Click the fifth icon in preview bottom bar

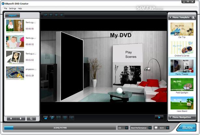[72, 118]
